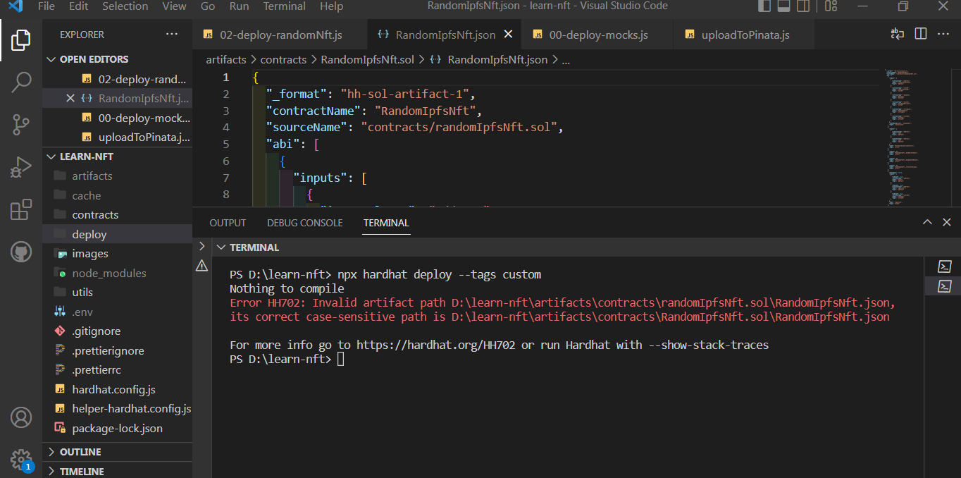961x478 pixels.
Task: Open helper-hardhat.config.js in the explorer
Action: pos(117,409)
